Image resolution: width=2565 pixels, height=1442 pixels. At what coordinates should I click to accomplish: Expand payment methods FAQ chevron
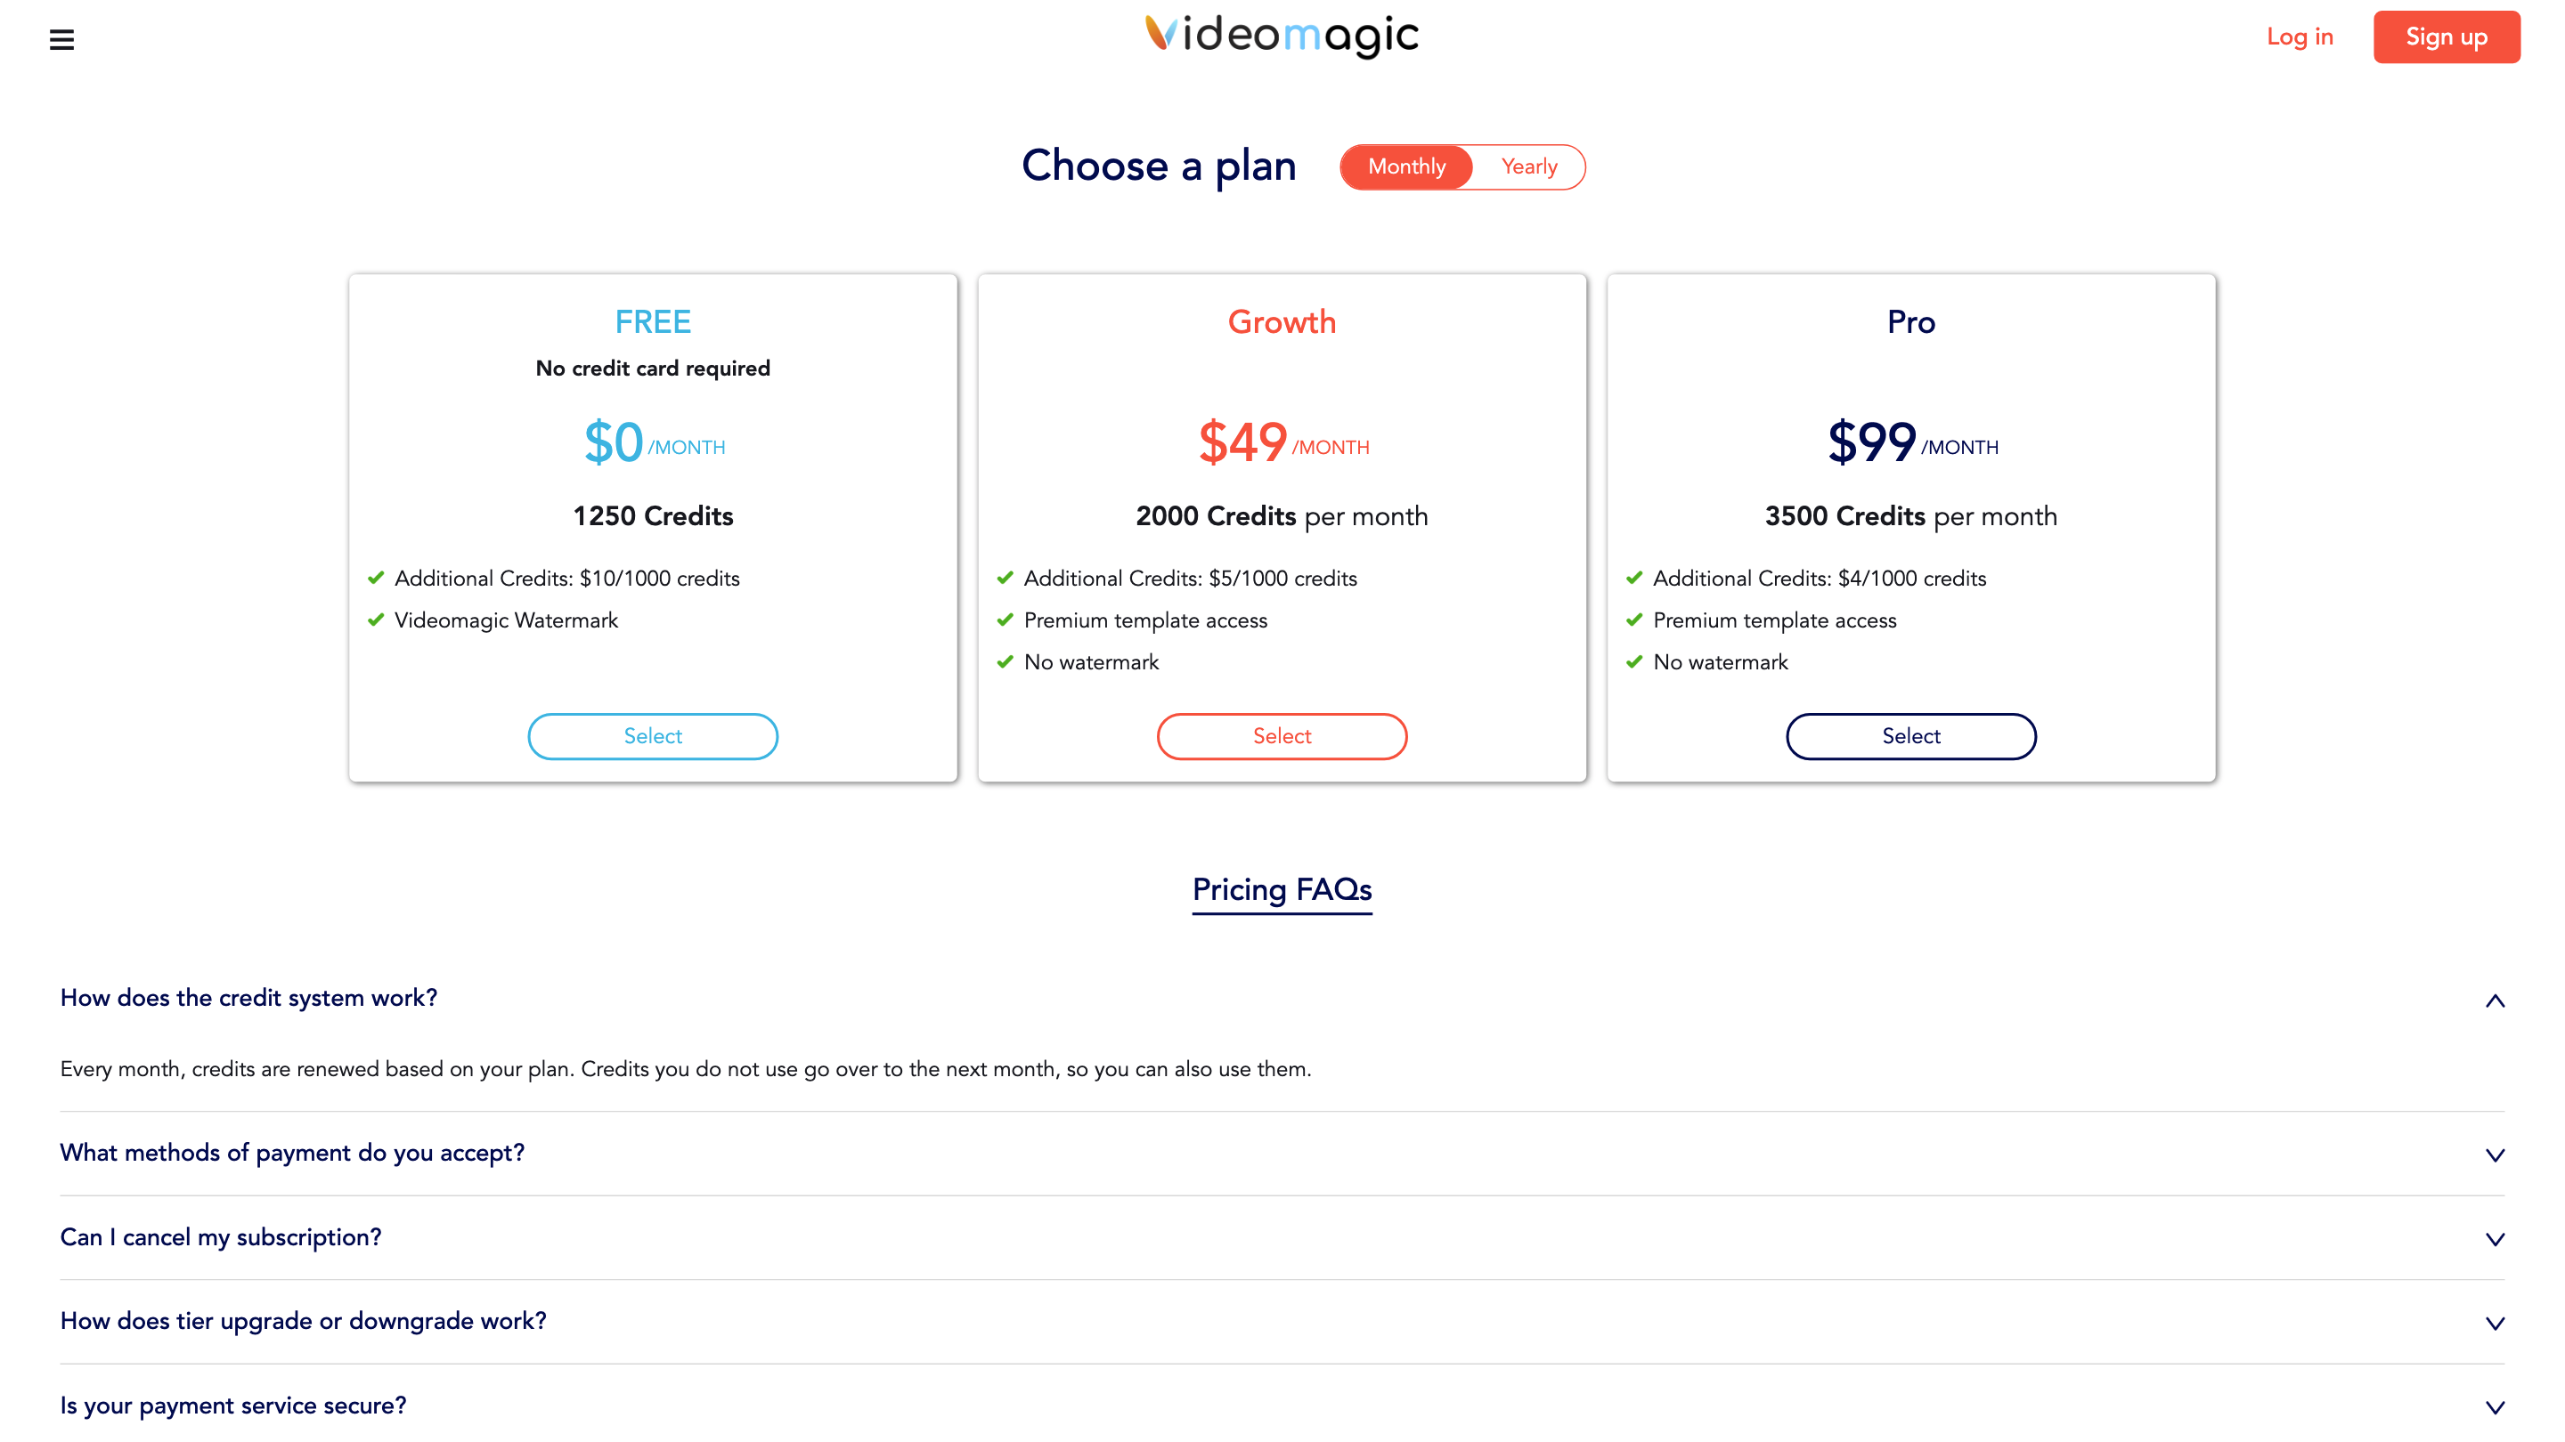point(2495,1154)
